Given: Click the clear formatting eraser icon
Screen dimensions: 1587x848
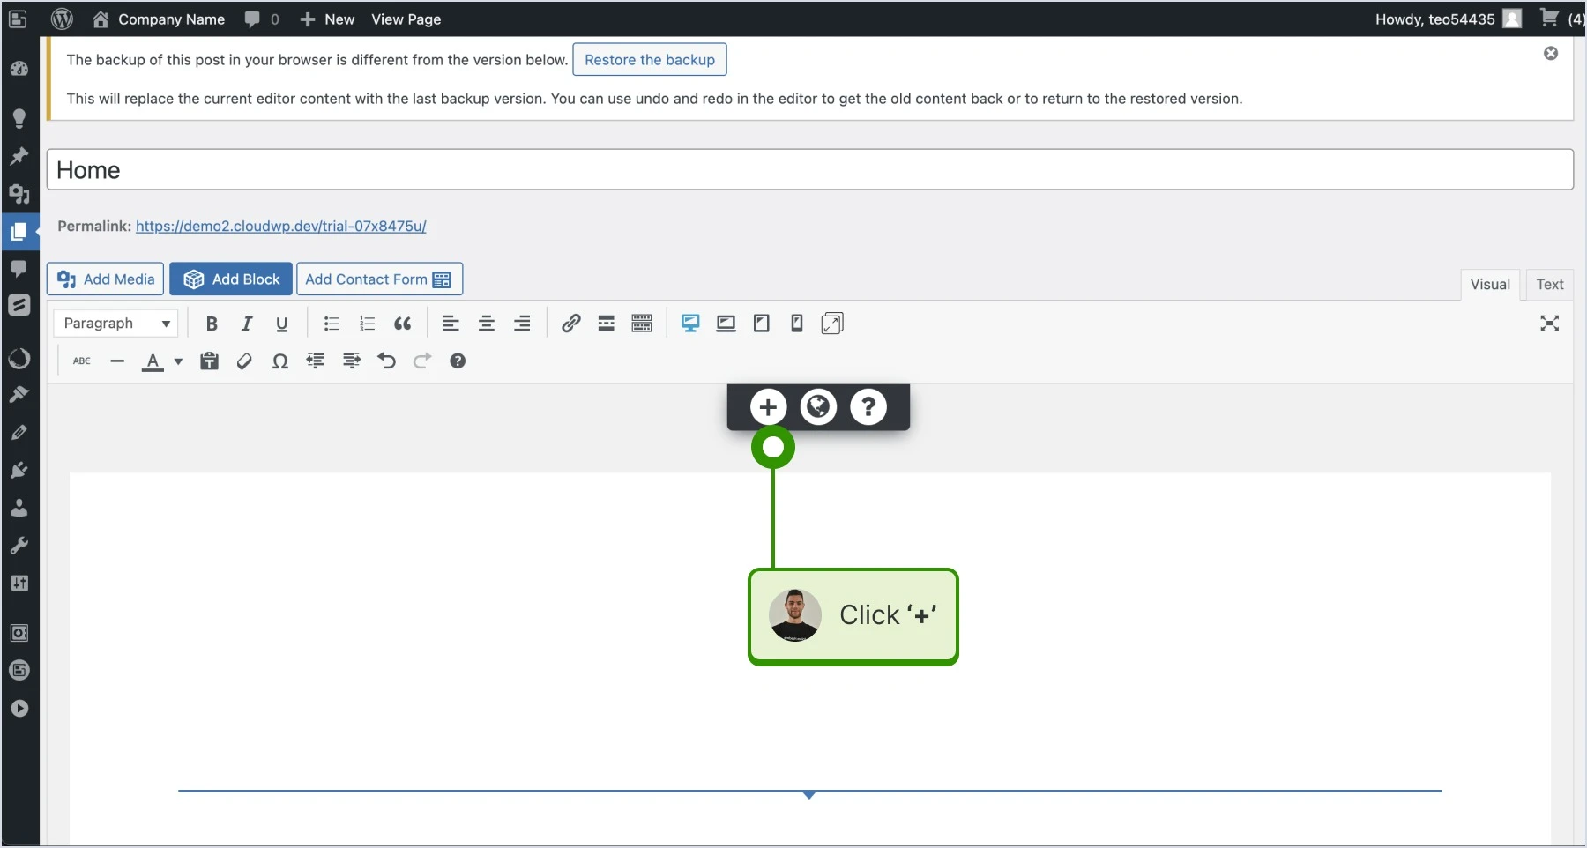Looking at the screenshot, I should point(244,361).
